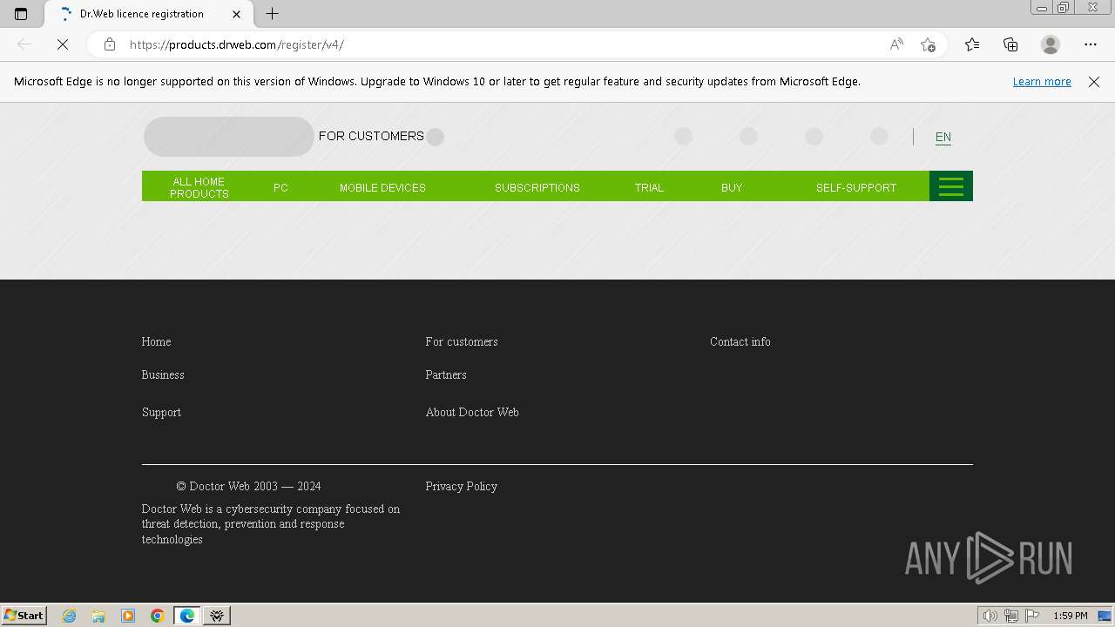Click the Edge tab actions icon
The image size is (1115, 627).
coord(21,14)
